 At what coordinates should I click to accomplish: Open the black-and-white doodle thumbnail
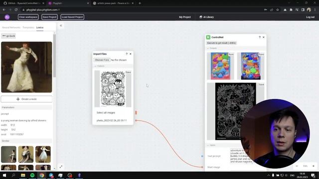pos(113,89)
